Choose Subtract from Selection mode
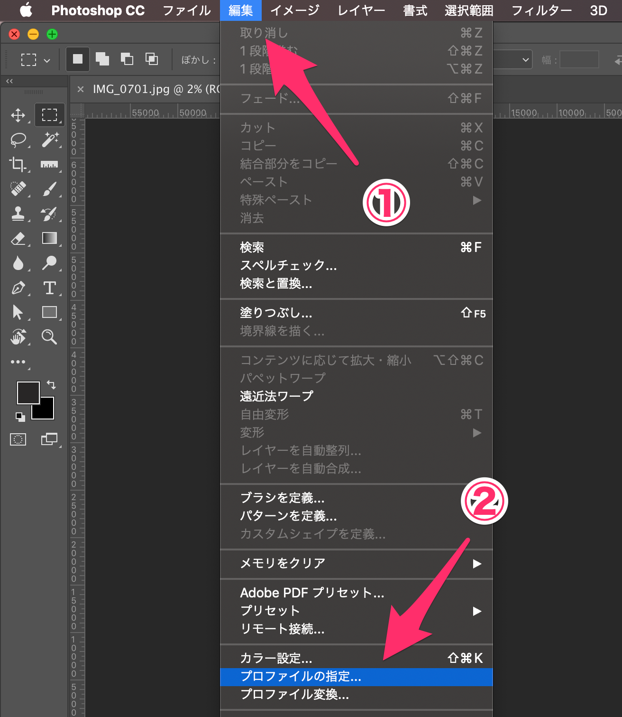The height and width of the screenshot is (717, 622). tap(127, 59)
